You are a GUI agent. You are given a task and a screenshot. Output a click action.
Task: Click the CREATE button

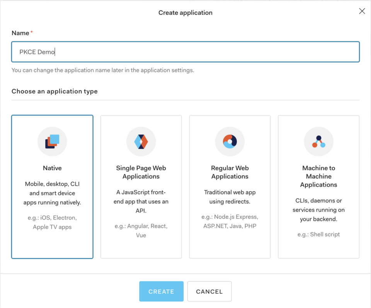point(161,291)
